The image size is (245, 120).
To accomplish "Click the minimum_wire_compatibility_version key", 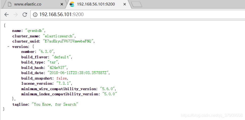I will tap(60, 89).
